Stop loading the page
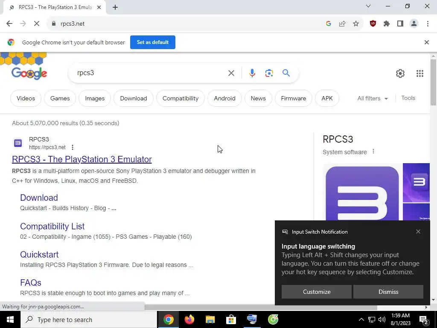Screen dimensions: 437x328 (x=37, y=24)
